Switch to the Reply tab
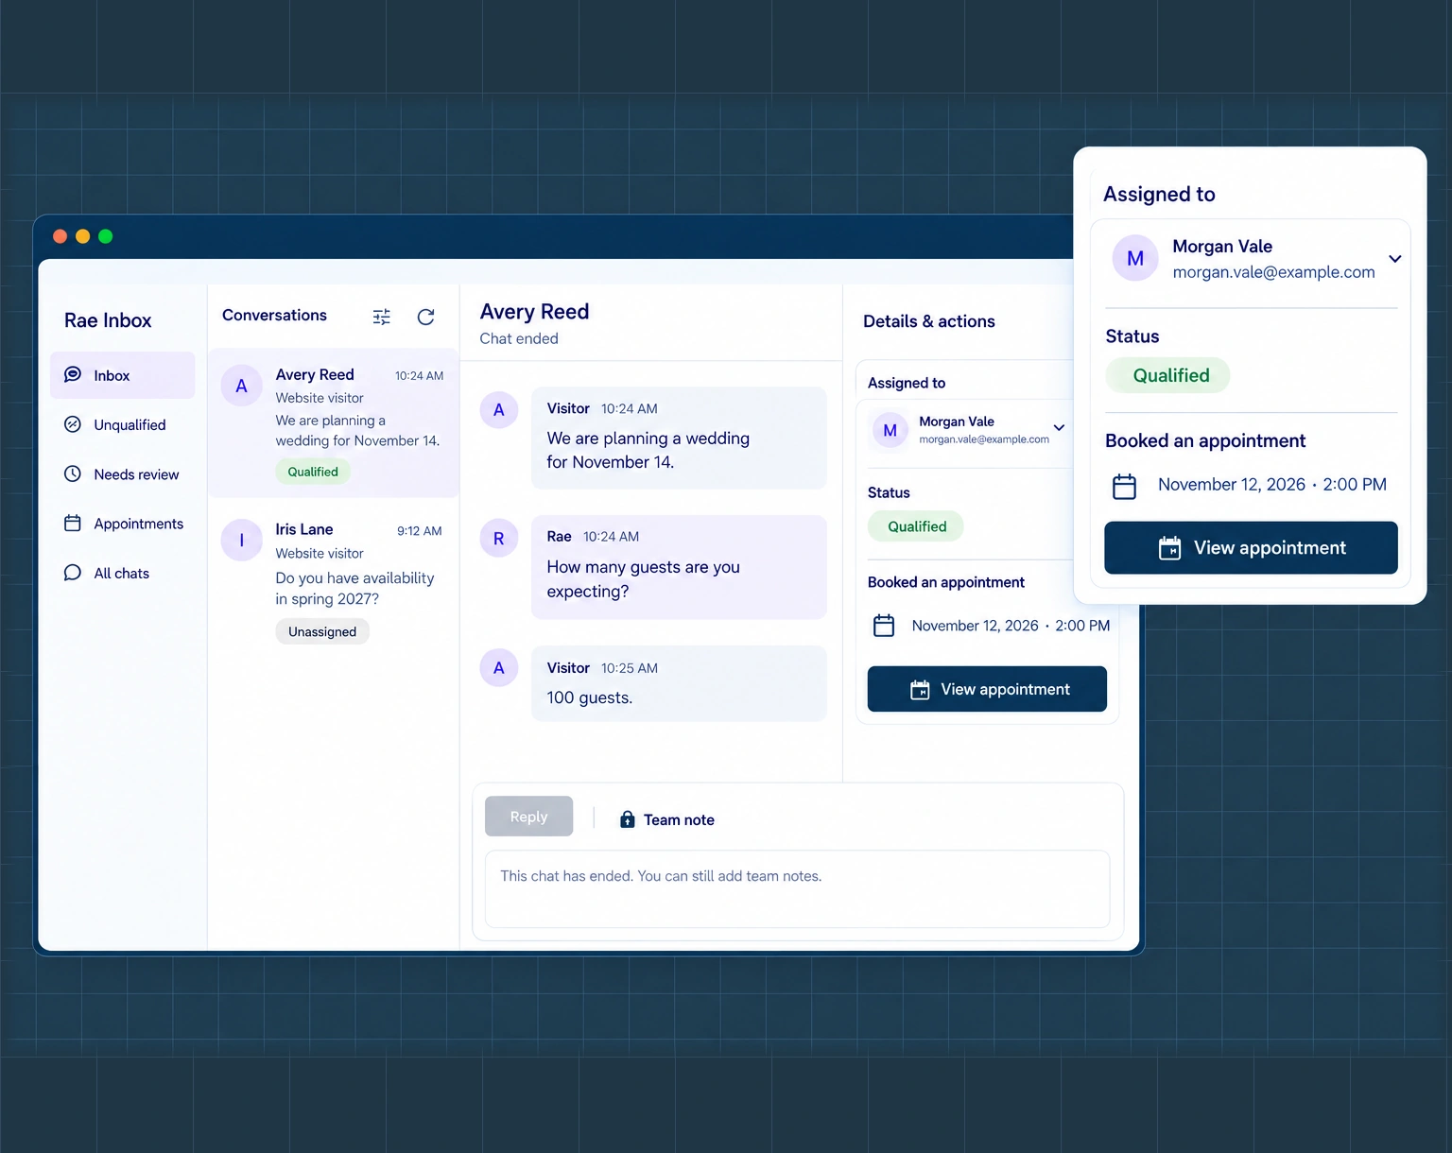The height and width of the screenshot is (1153, 1452). (528, 817)
